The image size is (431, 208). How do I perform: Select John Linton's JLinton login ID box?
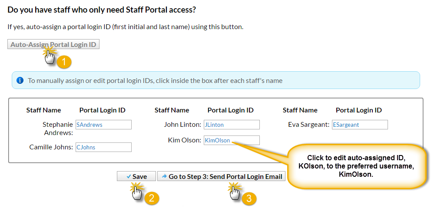(x=232, y=125)
